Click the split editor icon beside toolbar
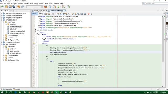The image size is (168, 94). [x=164, y=14]
